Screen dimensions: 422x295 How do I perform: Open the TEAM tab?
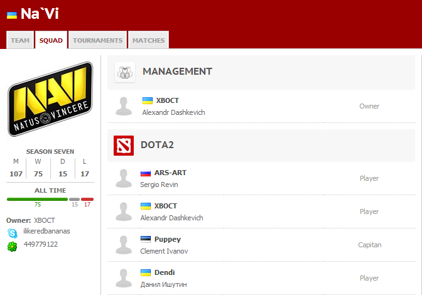[x=20, y=40]
